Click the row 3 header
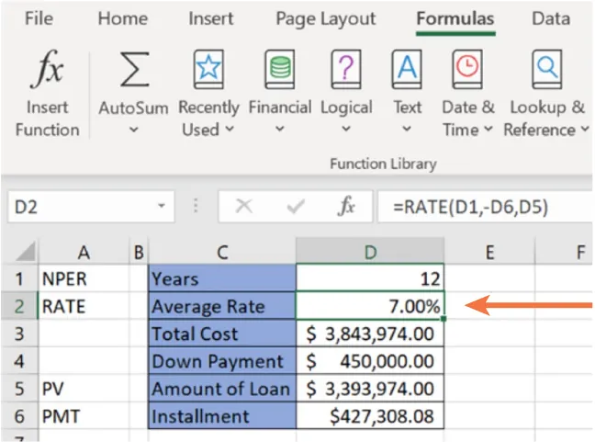595x442 pixels. click(x=17, y=334)
